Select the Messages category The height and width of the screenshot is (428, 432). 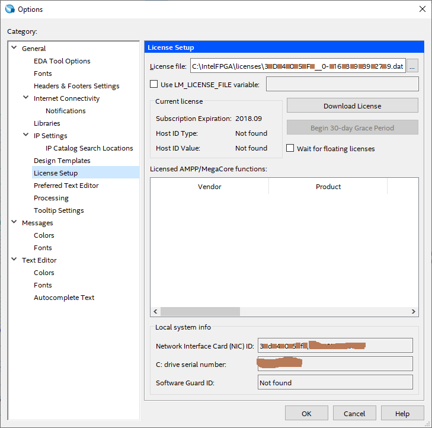(x=37, y=223)
